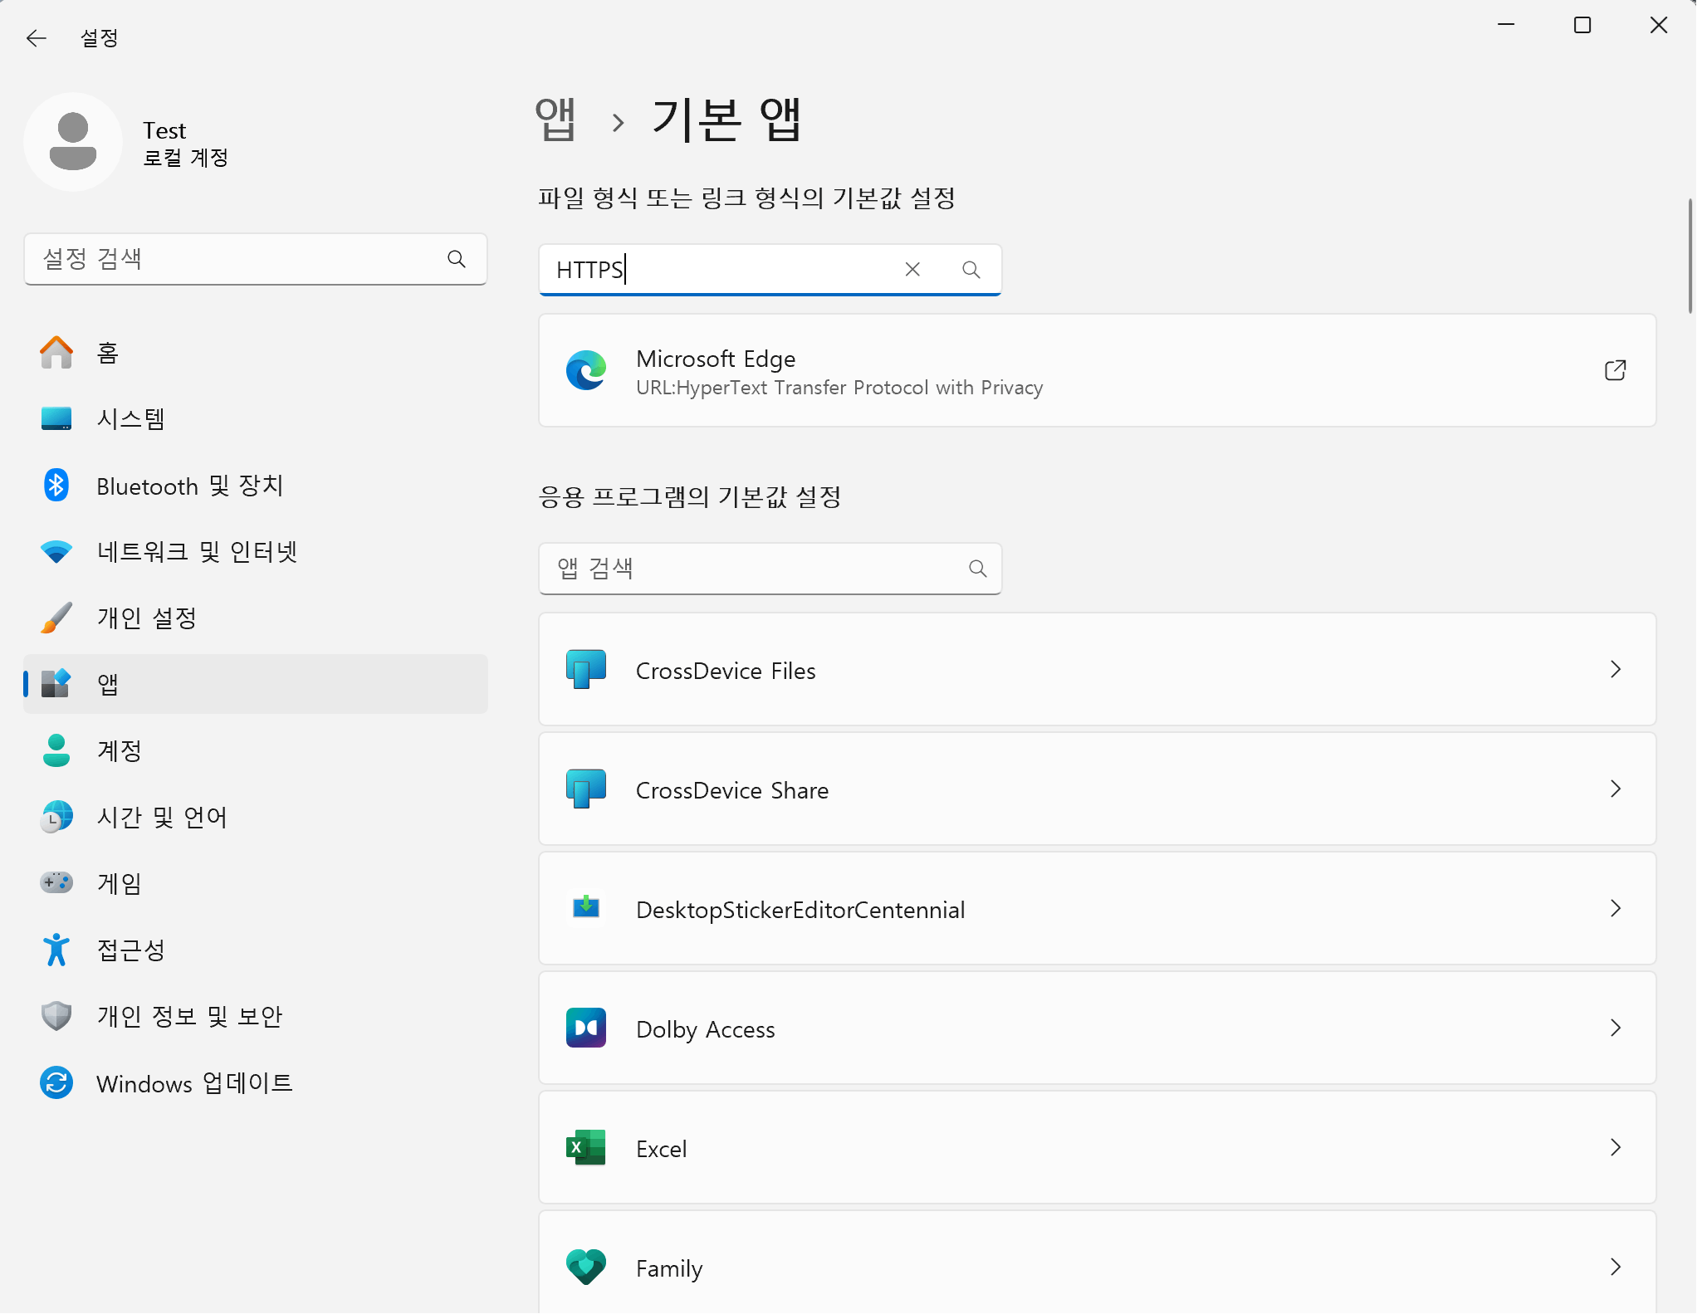Image resolution: width=1697 pixels, height=1314 pixels.
Task: Open DesktopStickerEditorCentennial chevron arrow
Action: pos(1615,909)
